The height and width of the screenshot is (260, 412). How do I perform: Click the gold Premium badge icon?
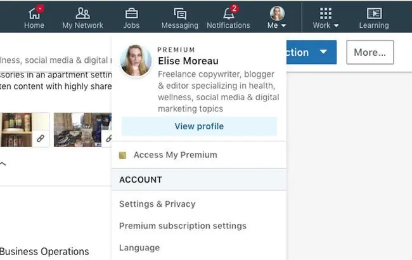pyautogui.click(x=122, y=155)
